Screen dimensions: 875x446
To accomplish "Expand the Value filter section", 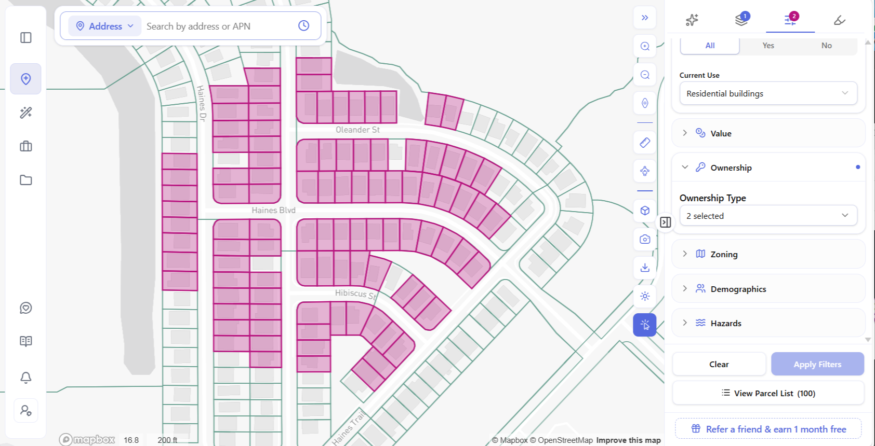I will (768, 133).
